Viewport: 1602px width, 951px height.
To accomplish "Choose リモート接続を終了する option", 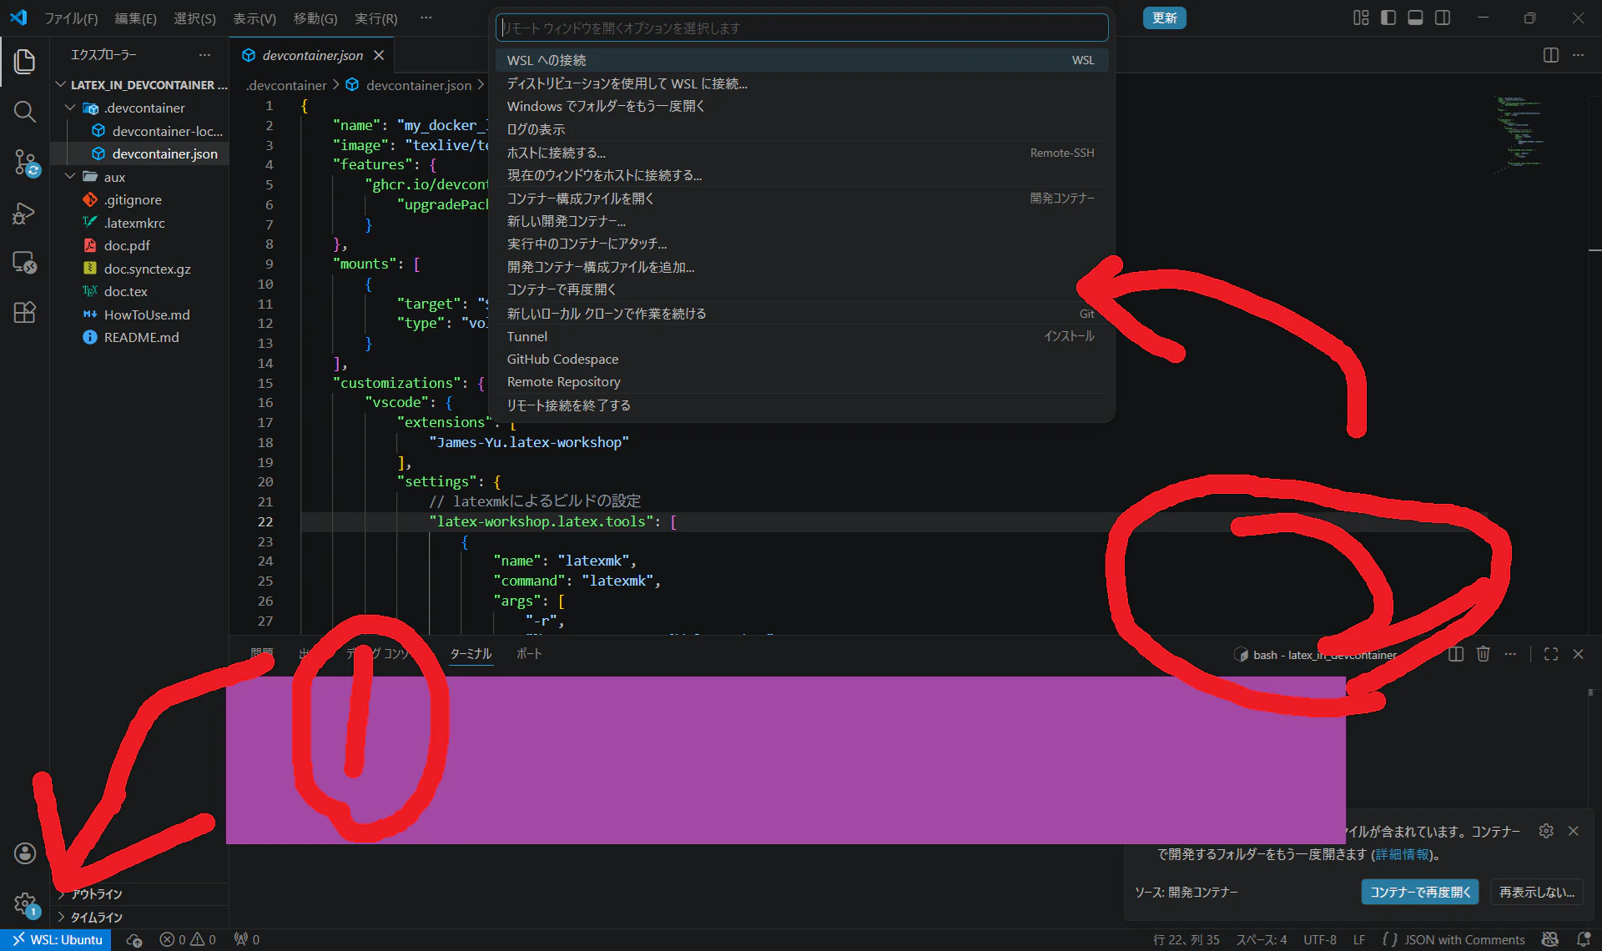I will [x=802, y=405].
